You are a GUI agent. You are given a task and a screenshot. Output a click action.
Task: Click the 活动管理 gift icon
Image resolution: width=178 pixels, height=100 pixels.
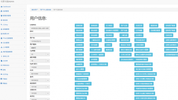[x=2, y=43]
